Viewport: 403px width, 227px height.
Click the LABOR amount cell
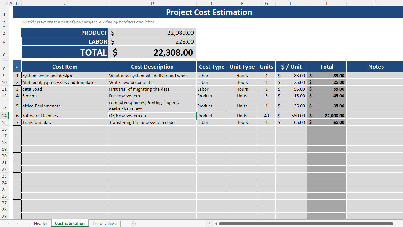152,41
